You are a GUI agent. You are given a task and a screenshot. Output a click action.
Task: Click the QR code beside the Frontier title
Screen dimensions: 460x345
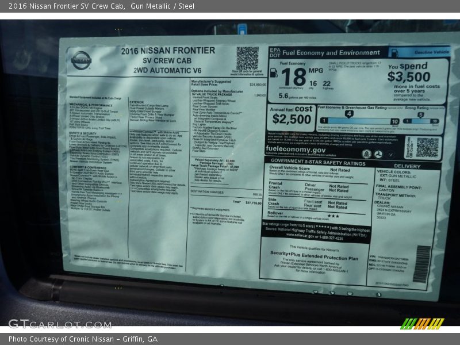[247, 58]
